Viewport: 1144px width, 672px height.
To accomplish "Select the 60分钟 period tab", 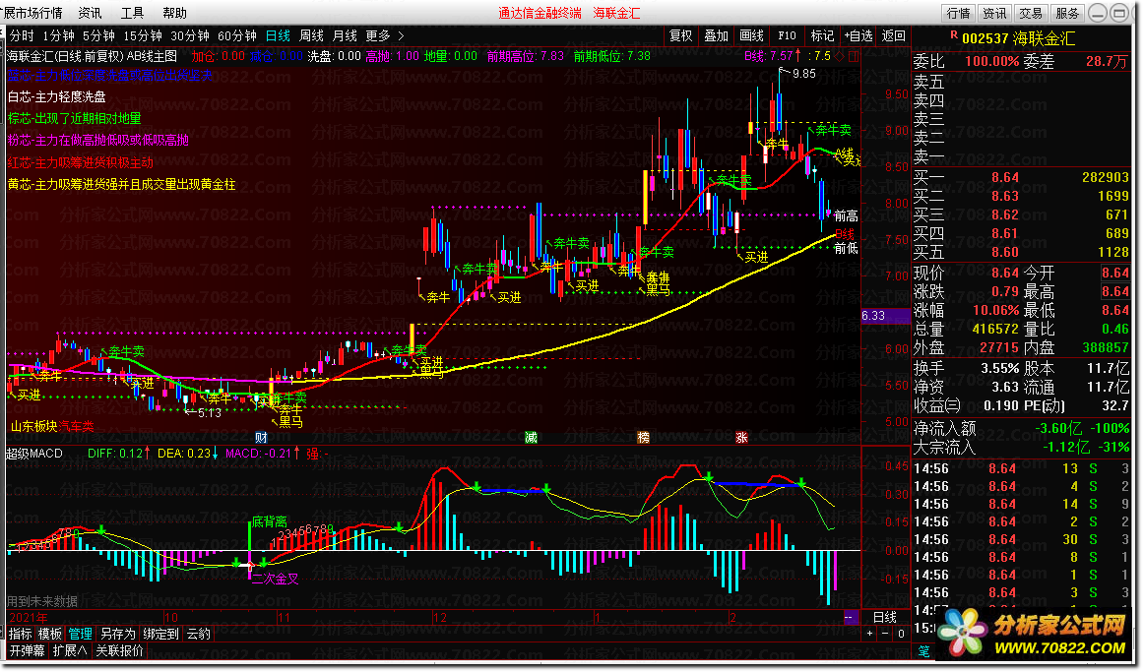I will coord(237,35).
